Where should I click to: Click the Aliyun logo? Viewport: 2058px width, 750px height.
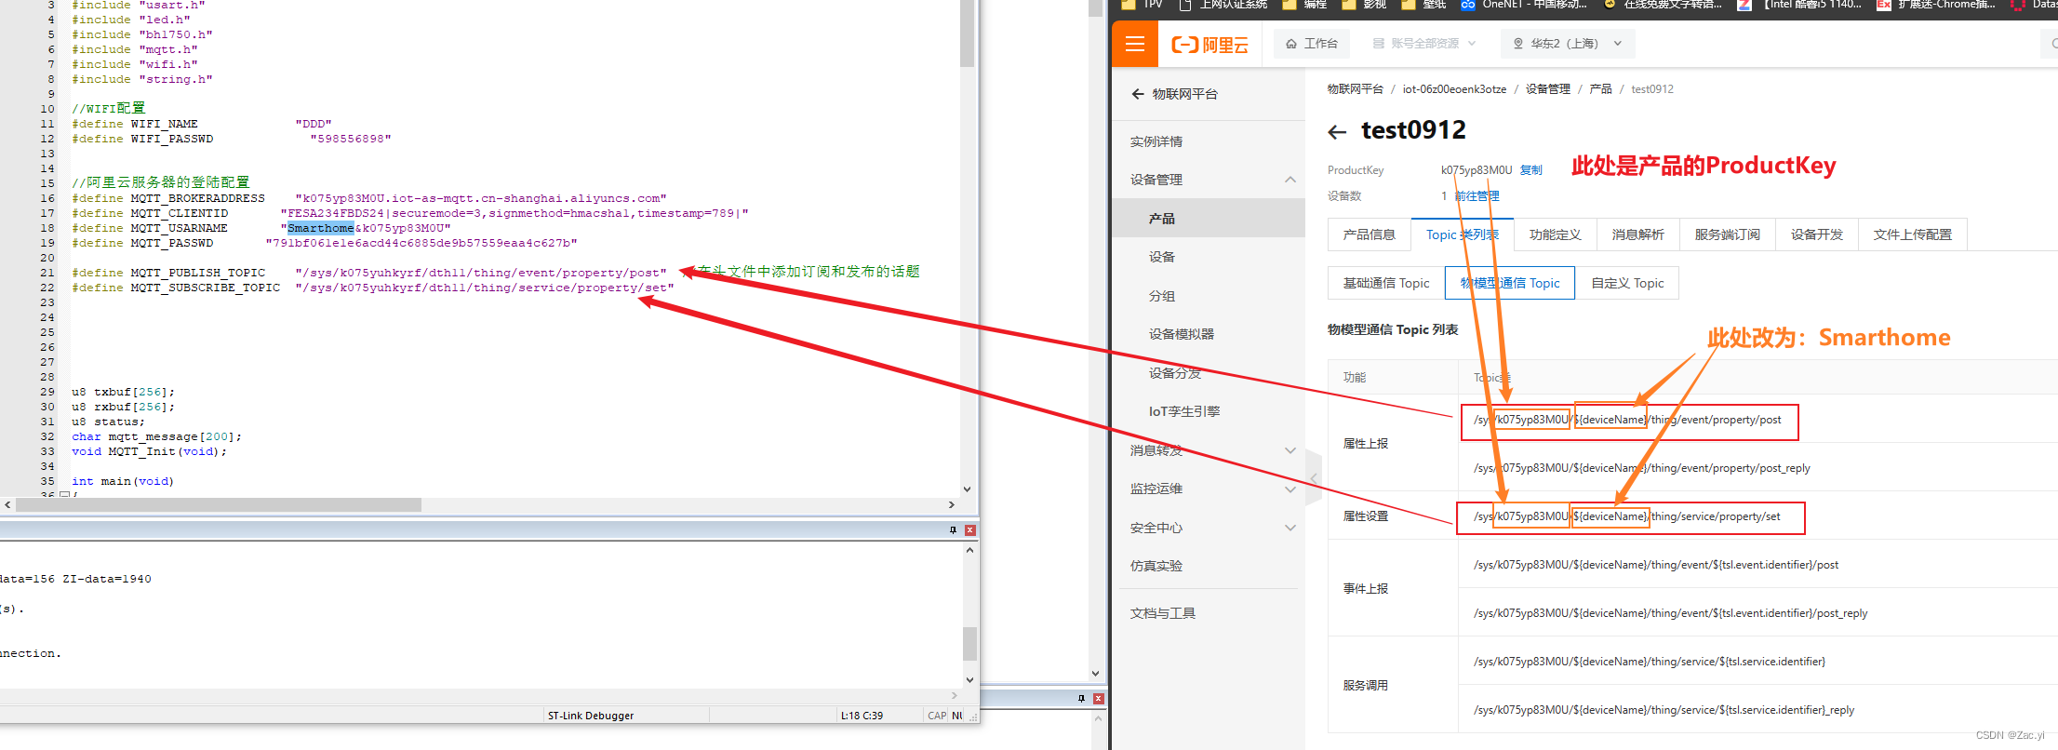tap(1209, 45)
